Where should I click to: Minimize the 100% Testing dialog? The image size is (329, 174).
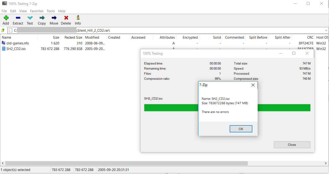[x=281, y=53]
